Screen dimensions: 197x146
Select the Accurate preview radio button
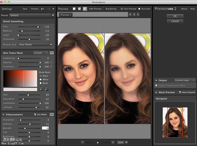pyautogui.click(x=139, y=9)
